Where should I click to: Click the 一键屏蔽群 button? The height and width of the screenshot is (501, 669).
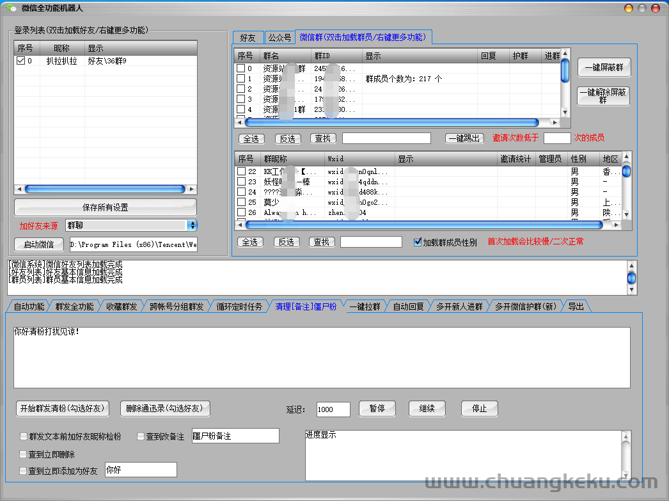pos(604,67)
